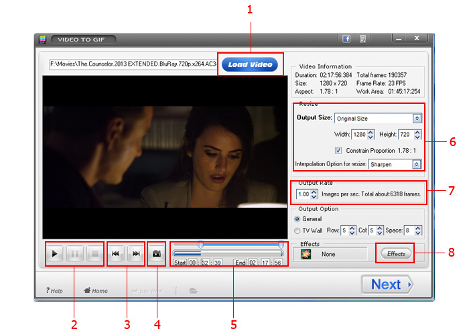469x335 pixels.
Task: Click the Width spinner arrows
Action: tap(370, 135)
